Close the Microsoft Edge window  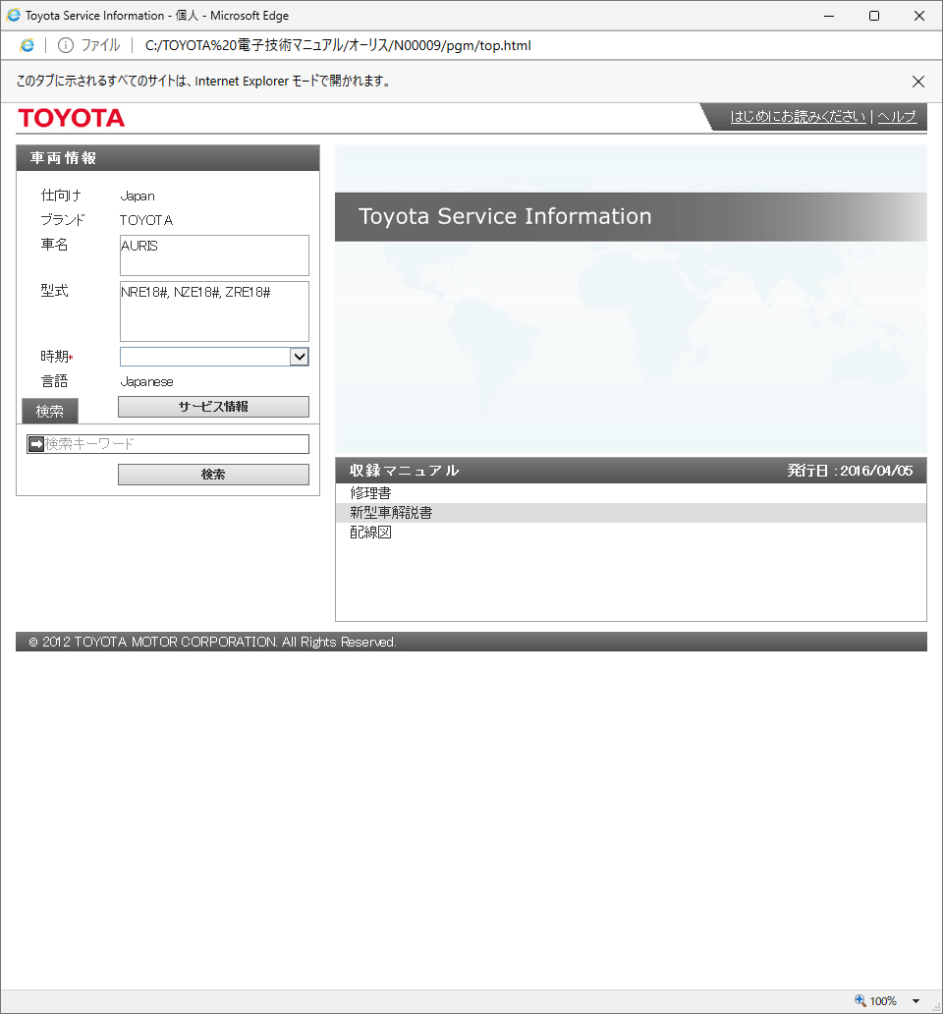point(919,16)
